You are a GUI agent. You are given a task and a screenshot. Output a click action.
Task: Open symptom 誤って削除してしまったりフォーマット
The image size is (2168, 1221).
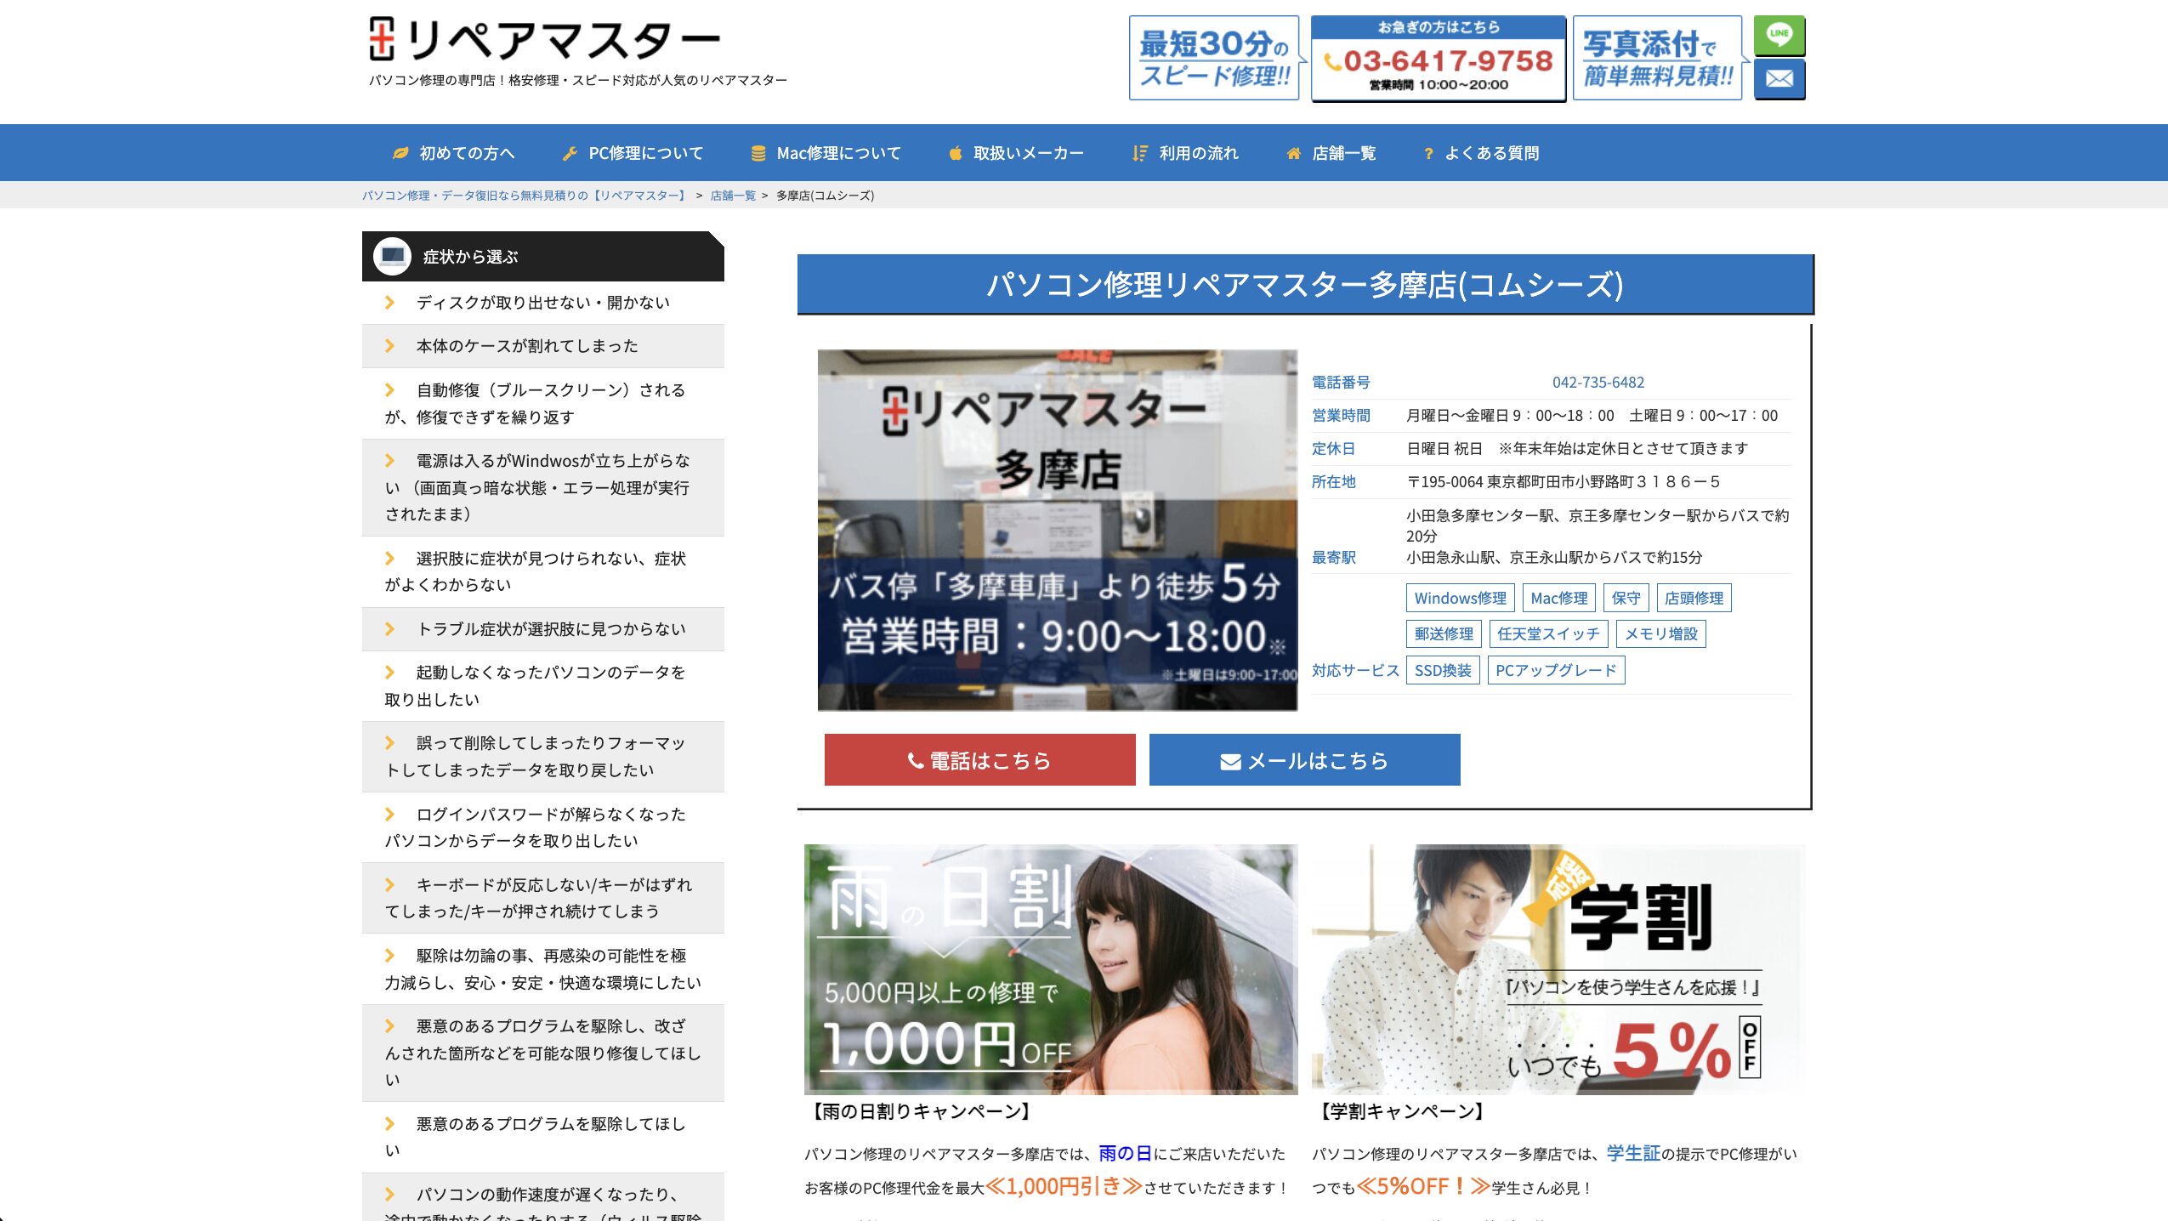click(543, 756)
